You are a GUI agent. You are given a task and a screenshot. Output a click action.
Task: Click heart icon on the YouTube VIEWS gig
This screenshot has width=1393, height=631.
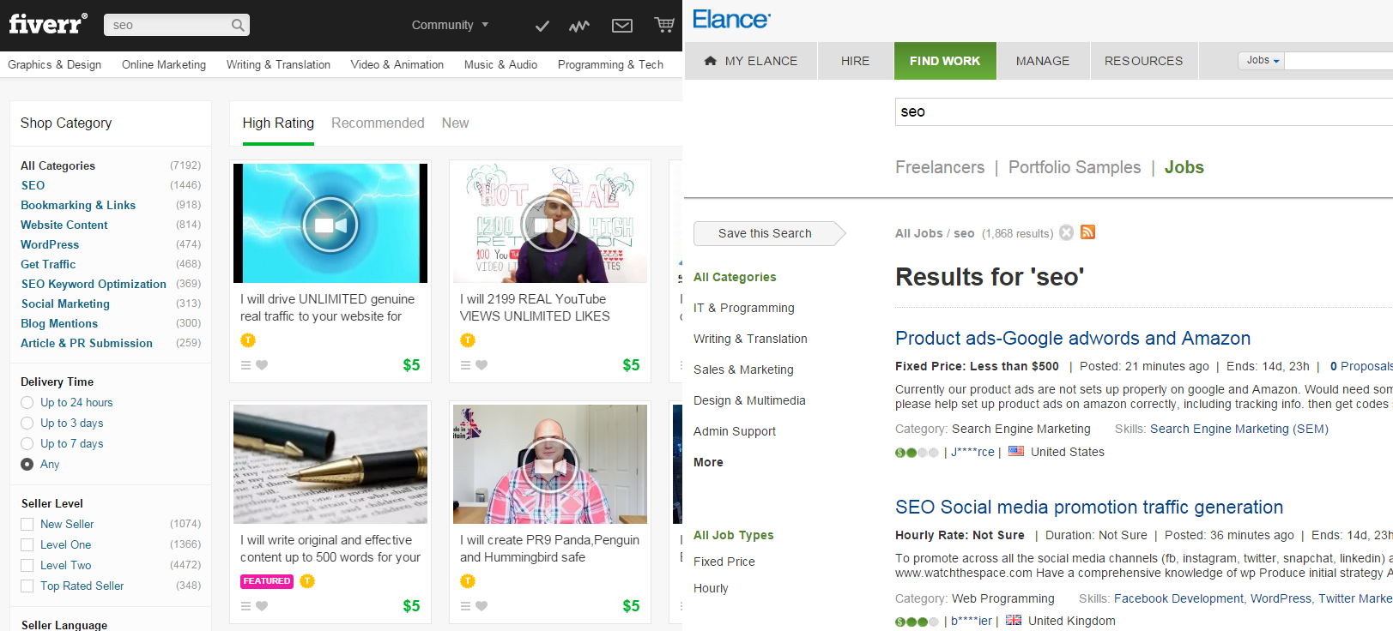481,365
